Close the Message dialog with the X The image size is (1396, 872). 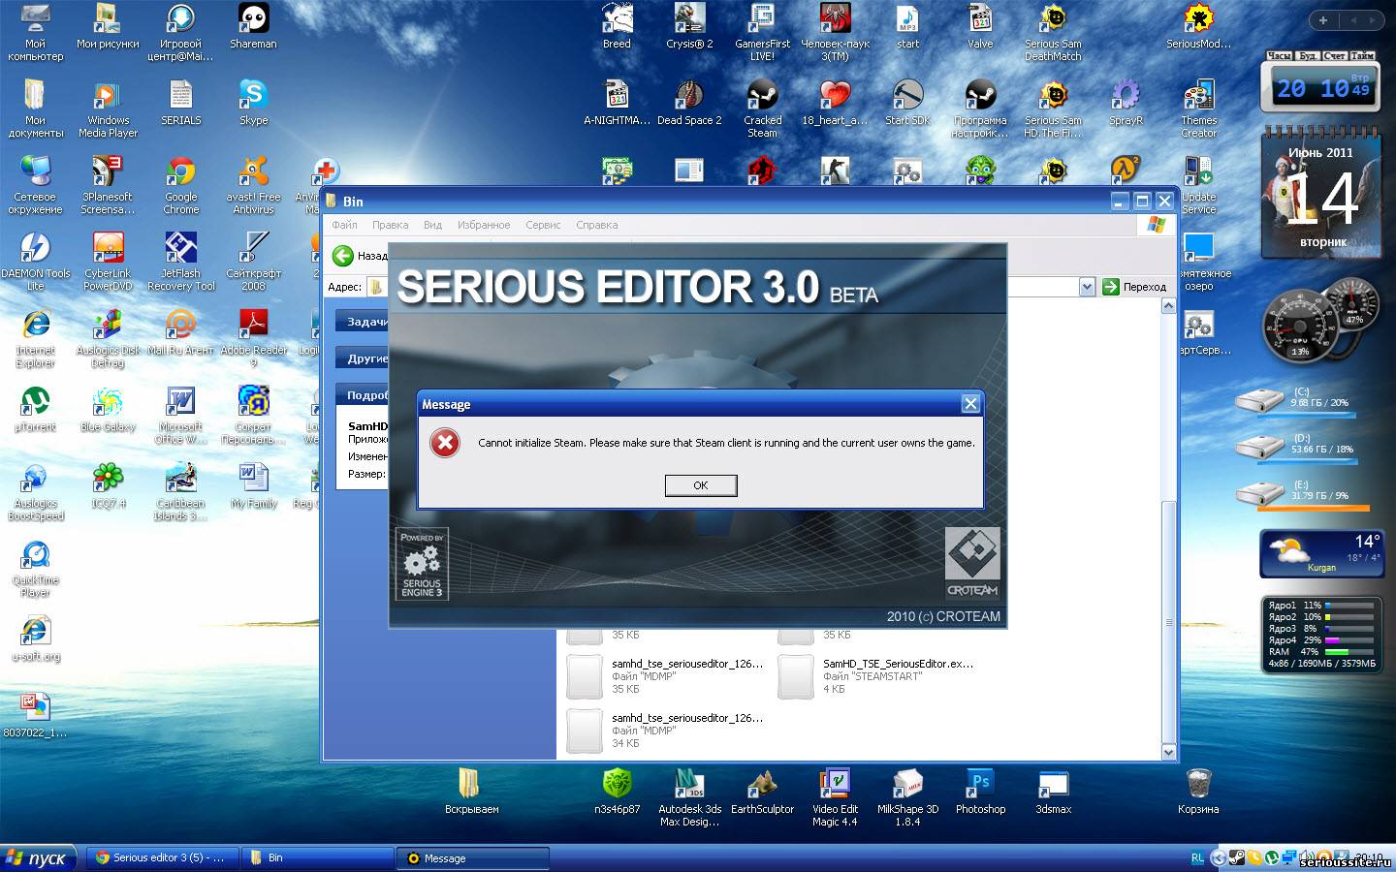970,404
